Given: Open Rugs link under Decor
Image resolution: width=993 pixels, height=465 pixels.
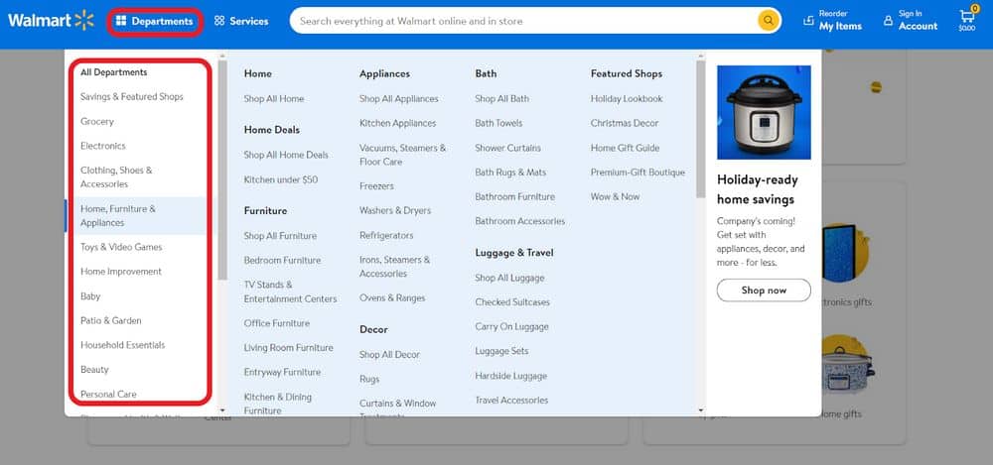Looking at the screenshot, I should click(369, 380).
